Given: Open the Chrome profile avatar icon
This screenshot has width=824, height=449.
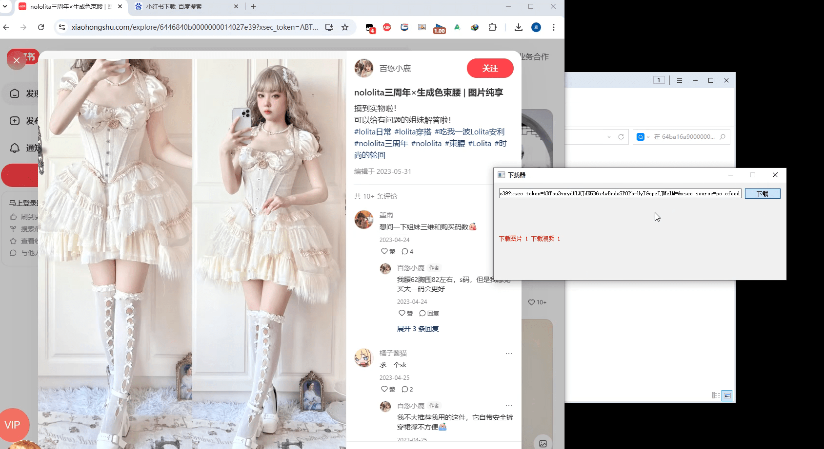Looking at the screenshot, I should pyautogui.click(x=536, y=27).
